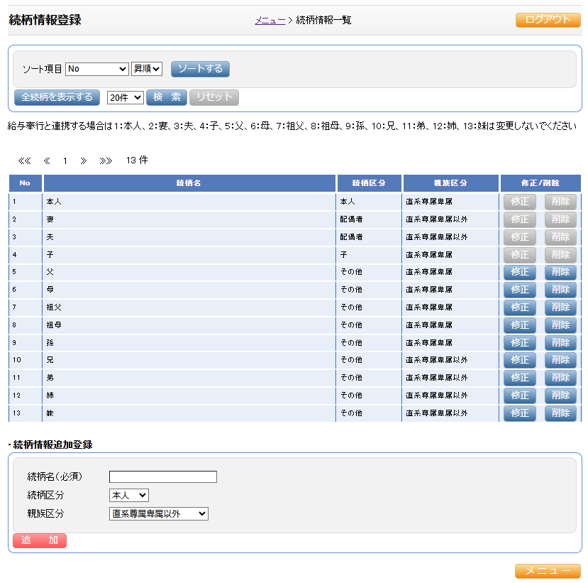The image size is (588, 583).
Task: Open the 続柄区分 dropdown in add form
Action: point(128,495)
